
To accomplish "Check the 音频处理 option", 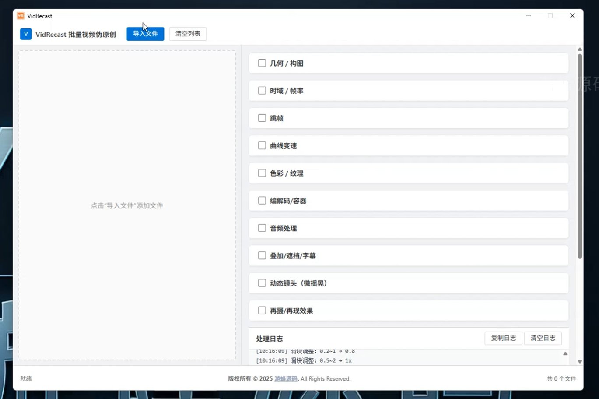I will 262,228.
